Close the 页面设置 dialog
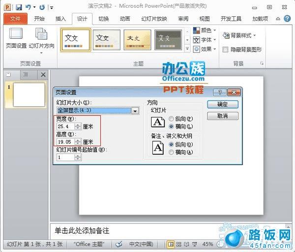Viewport: 295px width, 252px height. tap(234, 93)
